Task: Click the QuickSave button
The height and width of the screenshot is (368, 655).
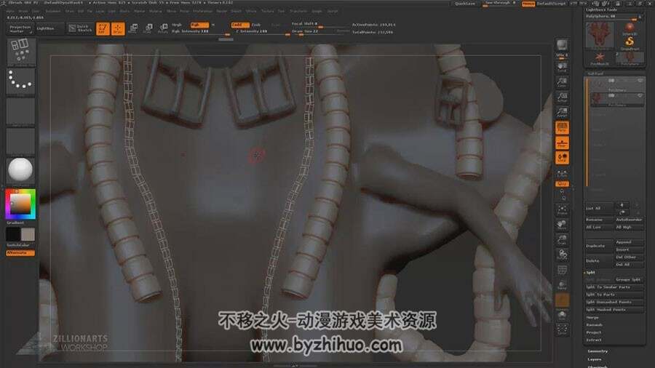Action: pyautogui.click(x=464, y=4)
